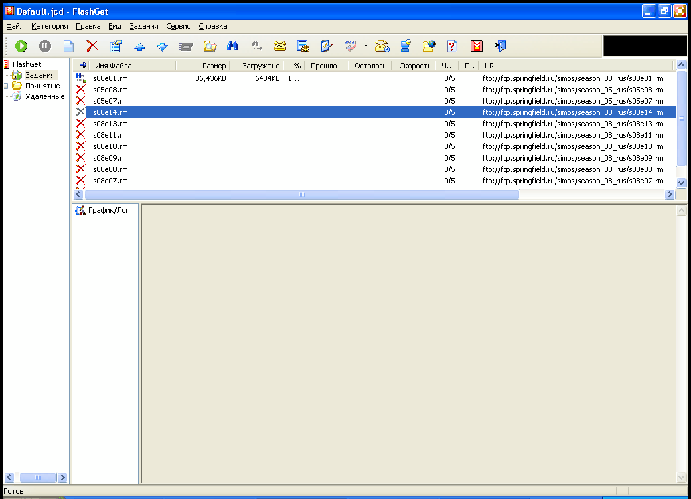Start the download with green play button

[21, 45]
